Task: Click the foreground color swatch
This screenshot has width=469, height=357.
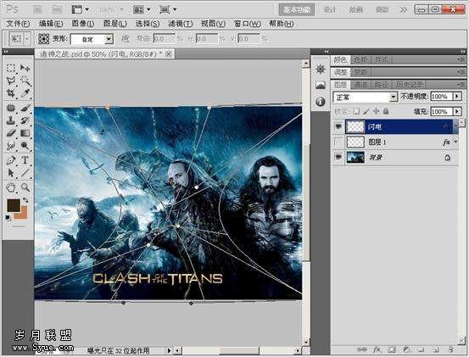Action: [14, 205]
